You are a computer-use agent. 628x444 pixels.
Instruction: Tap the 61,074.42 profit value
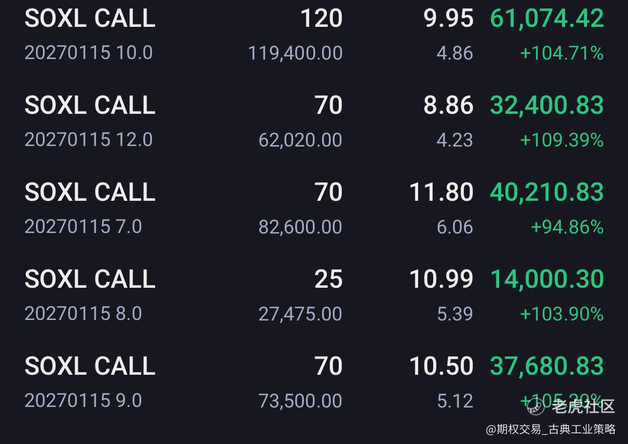(x=547, y=18)
